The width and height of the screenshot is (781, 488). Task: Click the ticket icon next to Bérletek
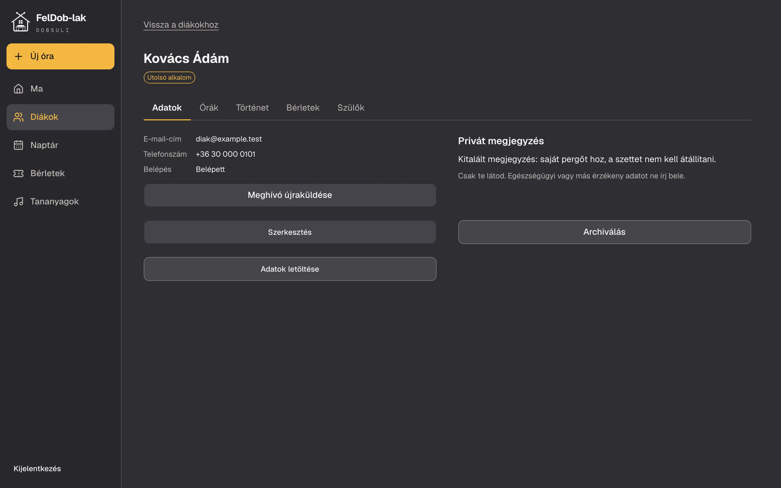[x=18, y=174]
